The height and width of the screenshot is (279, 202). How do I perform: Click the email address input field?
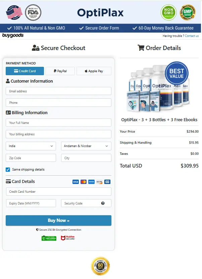click(x=58, y=91)
